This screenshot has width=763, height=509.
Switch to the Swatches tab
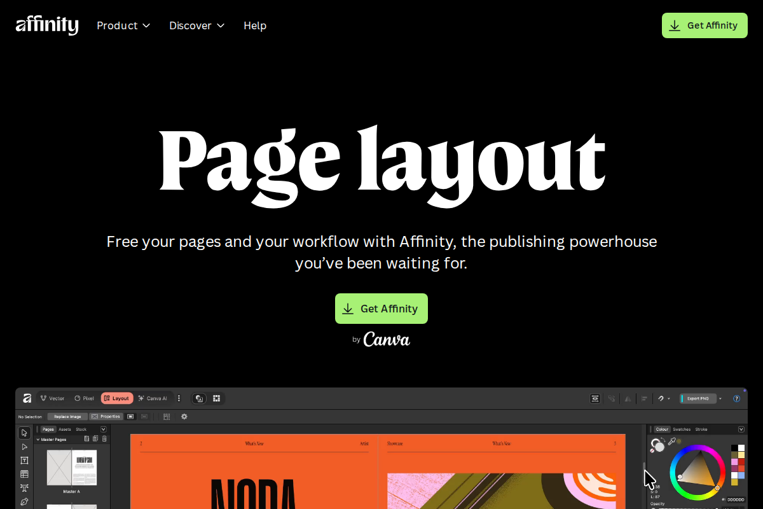pyautogui.click(x=682, y=429)
